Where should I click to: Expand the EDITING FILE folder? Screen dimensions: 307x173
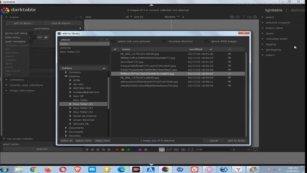point(70,88)
